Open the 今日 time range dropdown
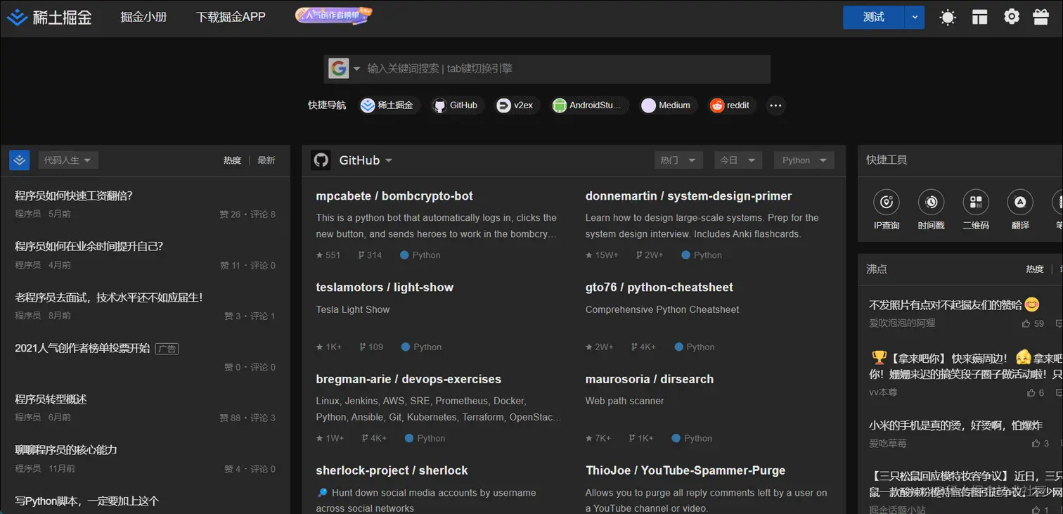 [x=738, y=160]
